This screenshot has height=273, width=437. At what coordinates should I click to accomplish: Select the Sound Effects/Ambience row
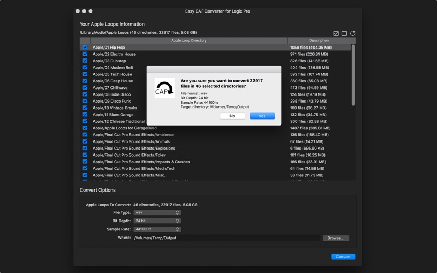[215, 135]
